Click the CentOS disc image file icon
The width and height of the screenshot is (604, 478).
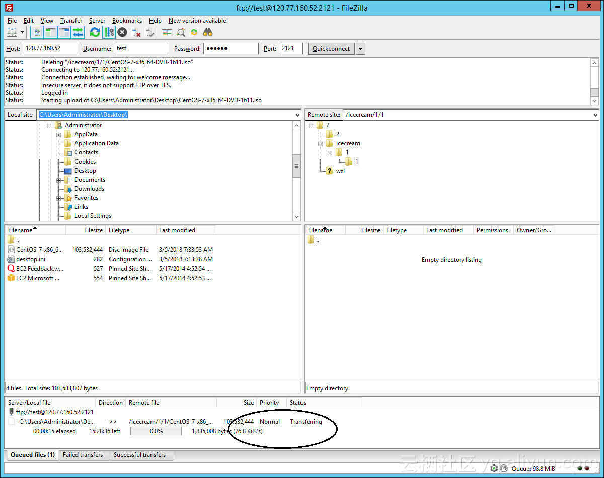[x=11, y=250]
